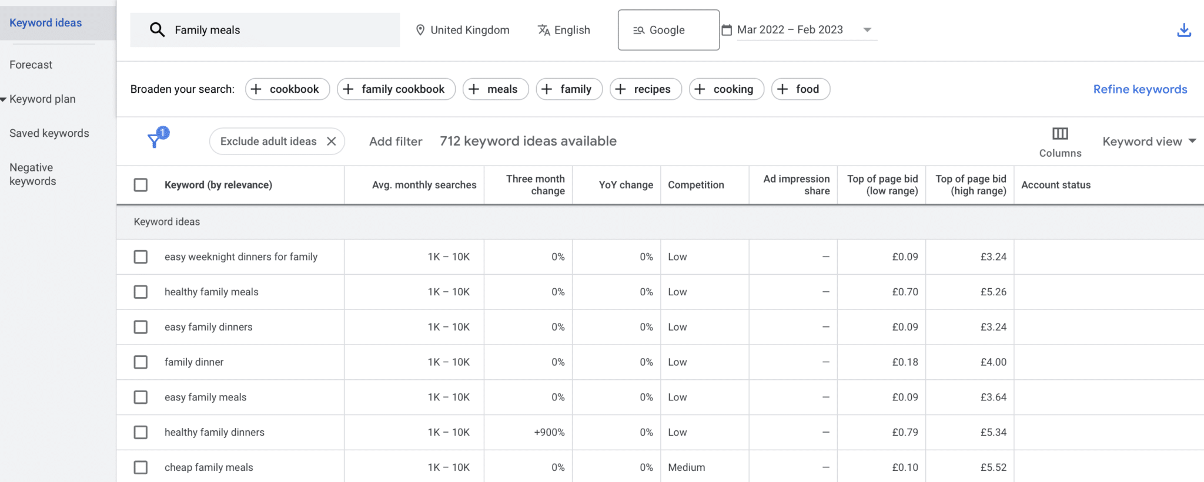Open the Columns settings icon

[1059, 134]
